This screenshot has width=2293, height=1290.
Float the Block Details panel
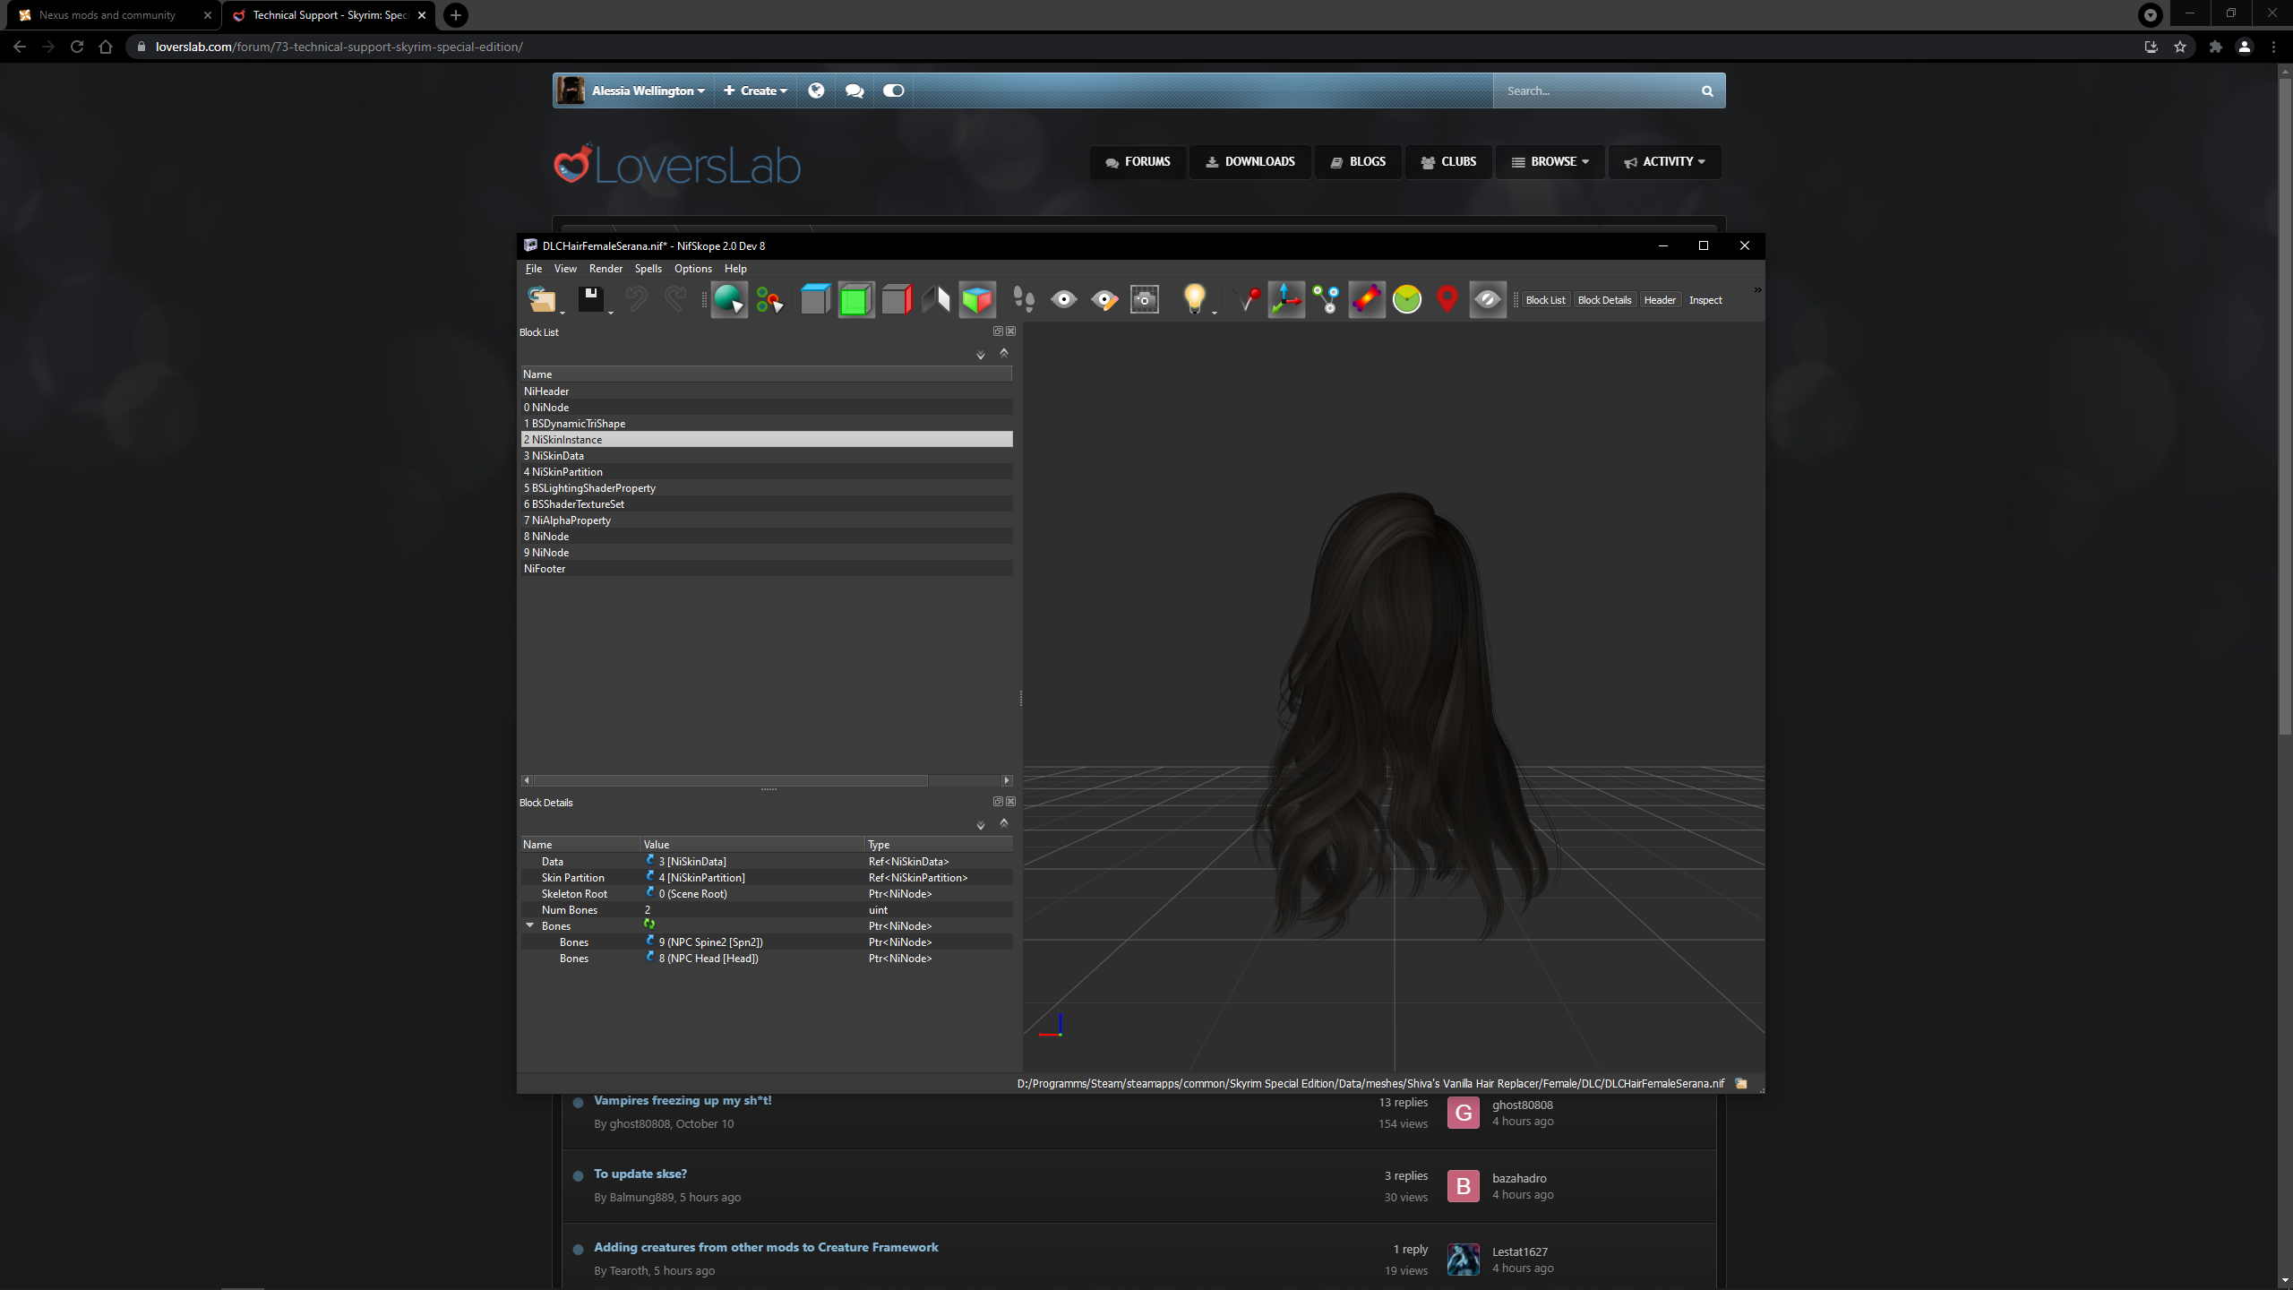(x=998, y=802)
